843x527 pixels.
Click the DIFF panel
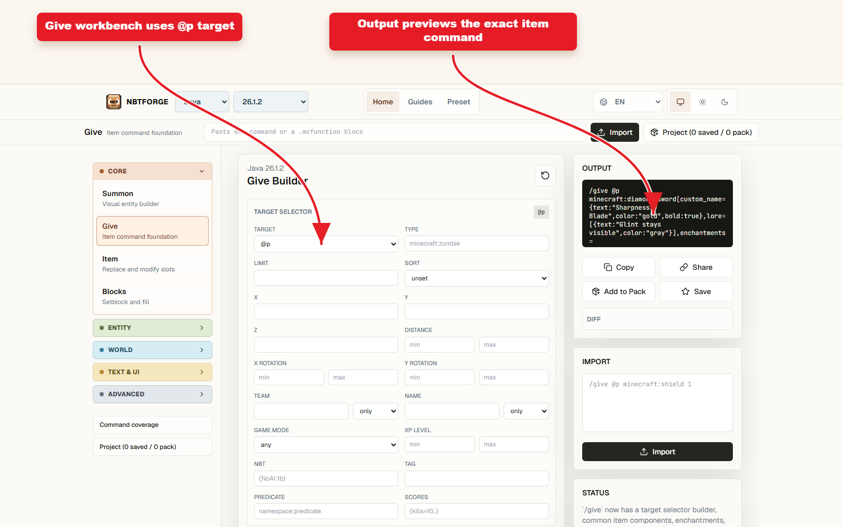pos(658,319)
